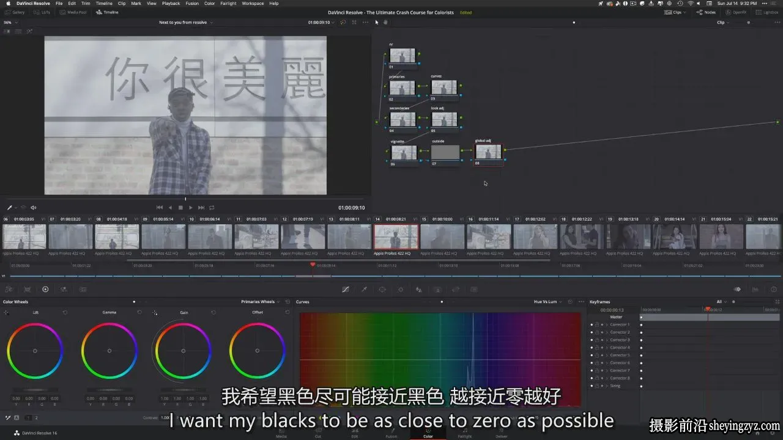The height and width of the screenshot is (440, 783).
Task: Open the Scopes palette icon
Action: [756, 289]
